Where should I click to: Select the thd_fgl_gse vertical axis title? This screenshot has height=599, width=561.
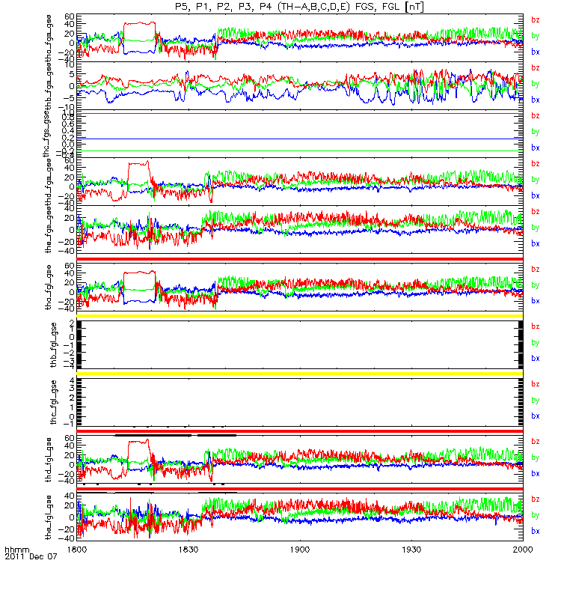(x=49, y=460)
